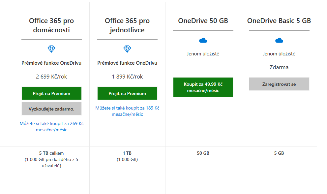The width and height of the screenshot is (327, 194).
Task: Click Přejít na Premium for the 1 899 Kč/rok plan
Action: coord(127,93)
